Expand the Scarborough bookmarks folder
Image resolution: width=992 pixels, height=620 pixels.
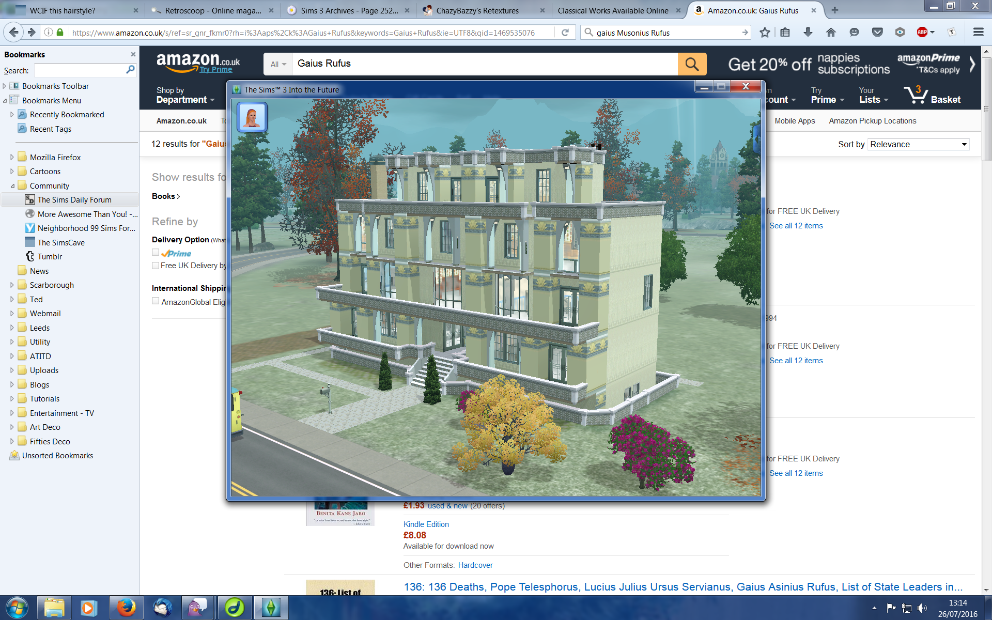[x=12, y=285]
